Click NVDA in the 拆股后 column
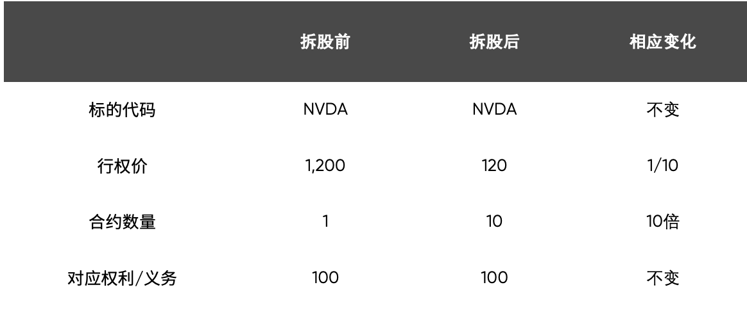This screenshot has height=319, width=747. coord(494,110)
